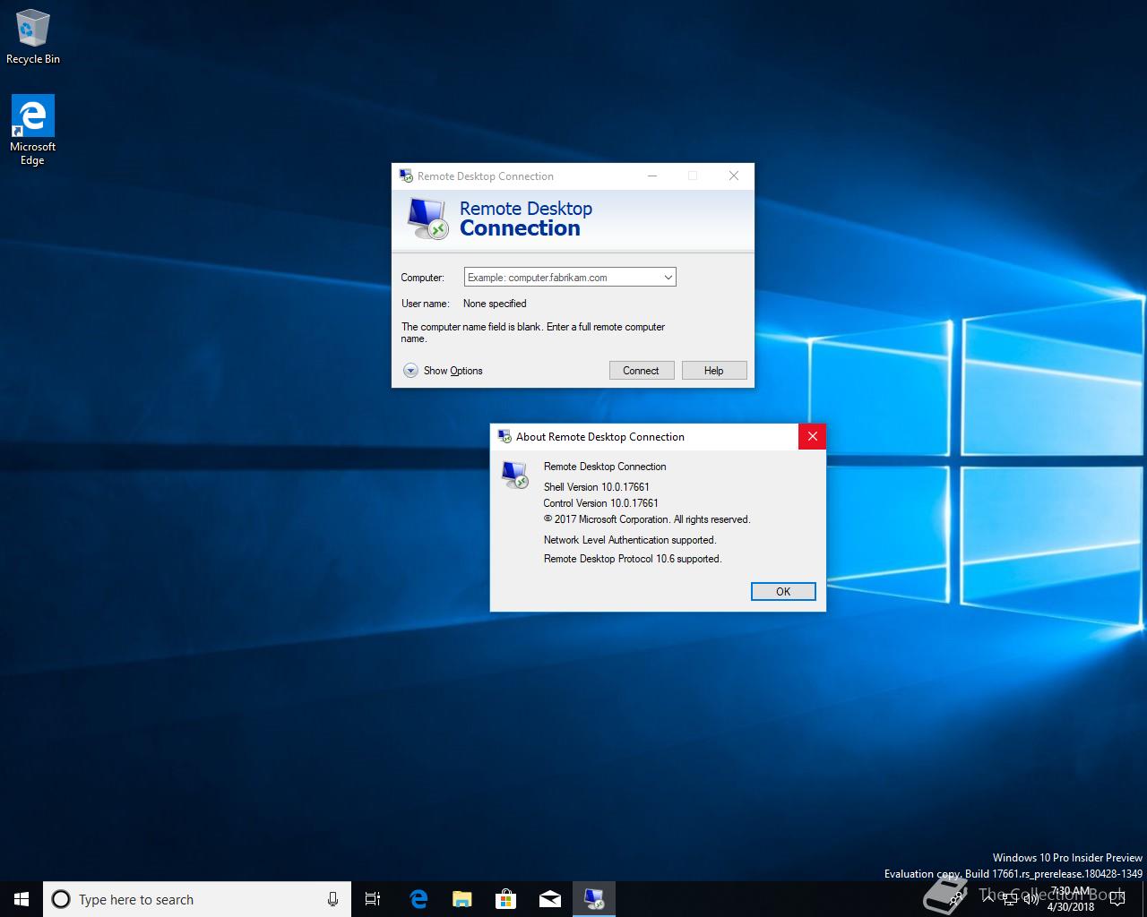Open the Computer name dropdown arrow
The width and height of the screenshot is (1147, 917).
pyautogui.click(x=668, y=278)
